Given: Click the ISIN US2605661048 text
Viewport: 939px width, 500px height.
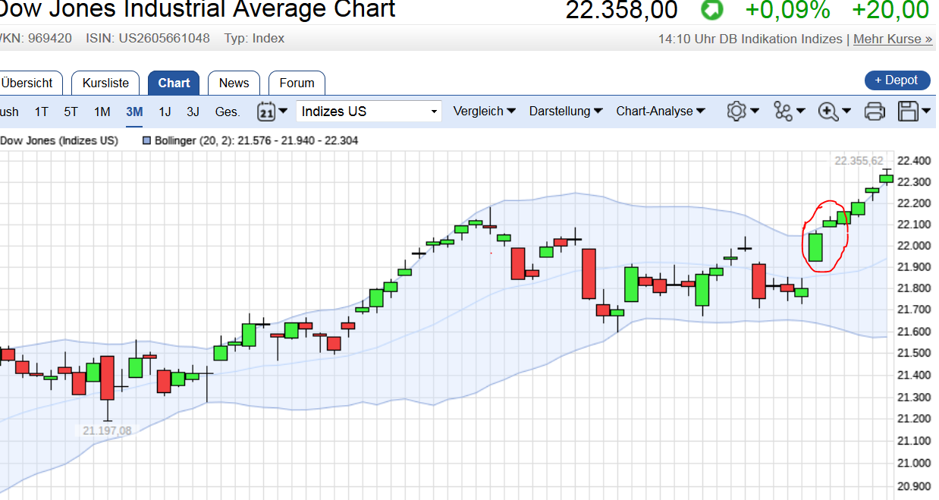Looking at the screenshot, I should tap(148, 38).
